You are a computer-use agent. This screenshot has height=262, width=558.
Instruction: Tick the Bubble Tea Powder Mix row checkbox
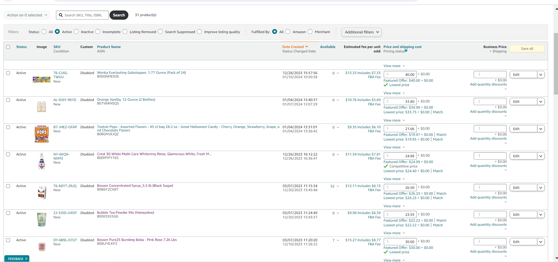[x=8, y=213]
